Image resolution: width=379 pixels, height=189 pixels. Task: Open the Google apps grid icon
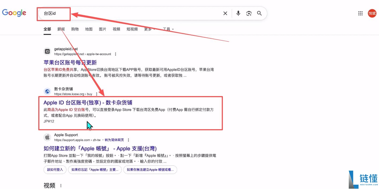tap(360, 13)
